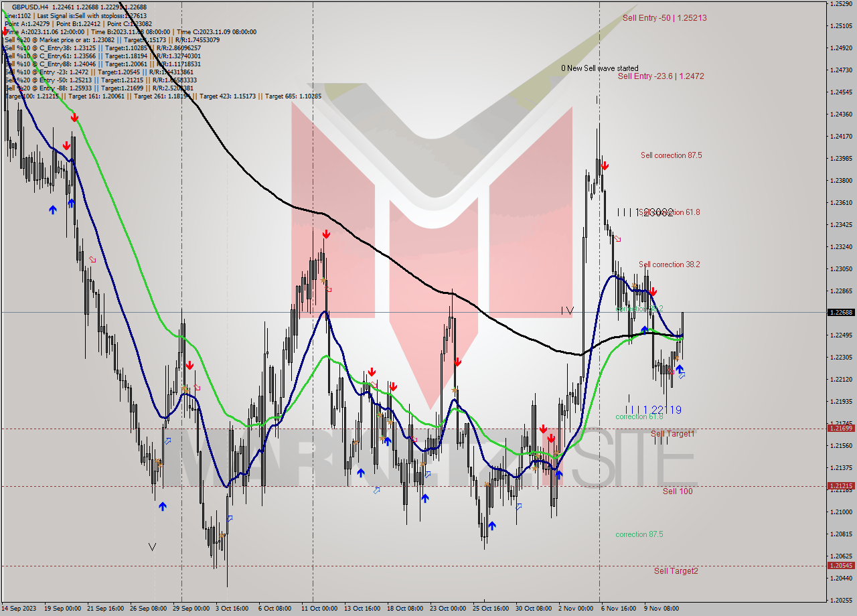Image resolution: width=857 pixels, height=616 pixels.
Task: Click the red price tag 1.20545
Action: tap(841, 566)
